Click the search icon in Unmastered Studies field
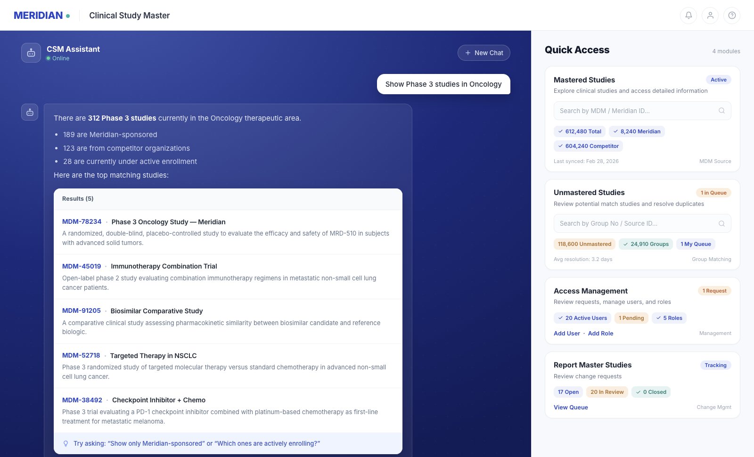Image resolution: width=754 pixels, height=457 pixels. tap(721, 223)
